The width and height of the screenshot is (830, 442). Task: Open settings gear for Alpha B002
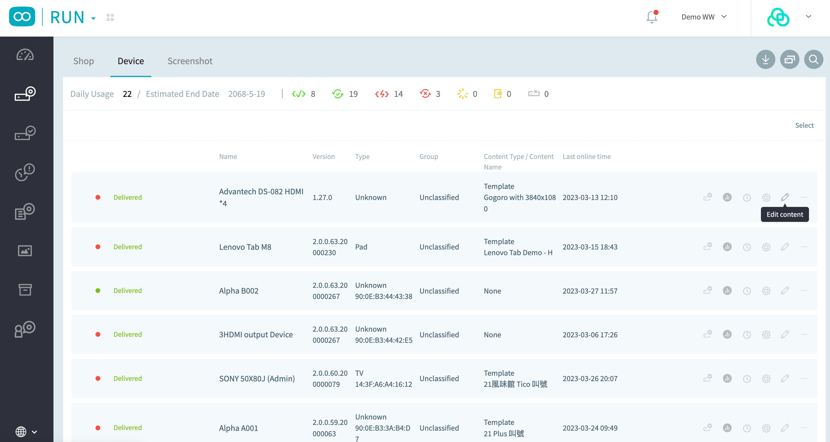pos(766,291)
